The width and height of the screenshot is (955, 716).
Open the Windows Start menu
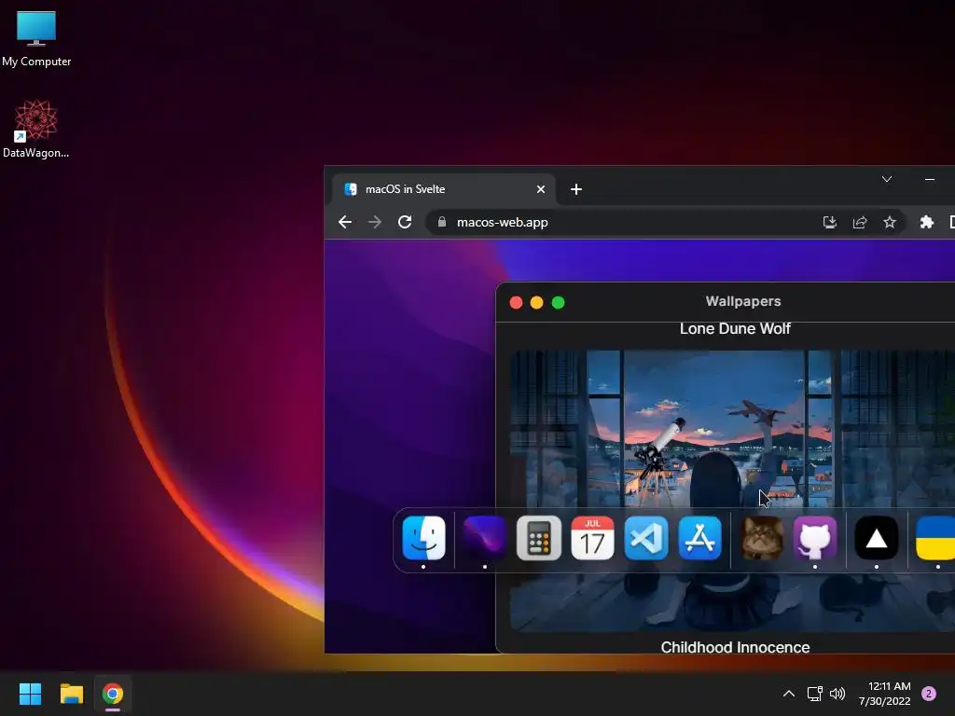[30, 694]
